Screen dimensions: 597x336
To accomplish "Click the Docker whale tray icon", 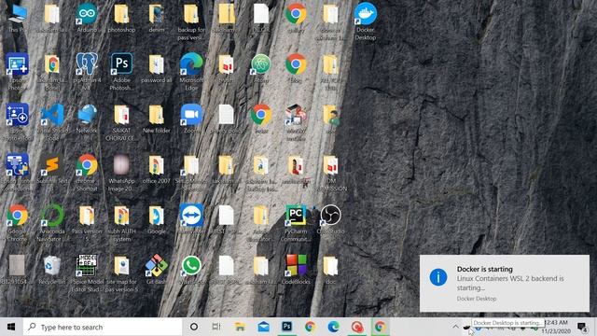I will pyautogui.click(x=466, y=327).
